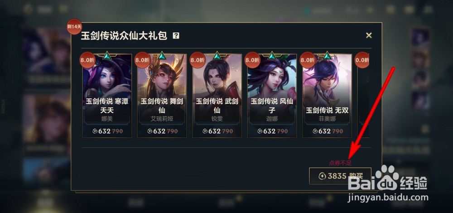The height and width of the screenshot is (213, 453).
Task: Click the 8.0折 discount badge on 锐雯 card
Action: [198, 60]
